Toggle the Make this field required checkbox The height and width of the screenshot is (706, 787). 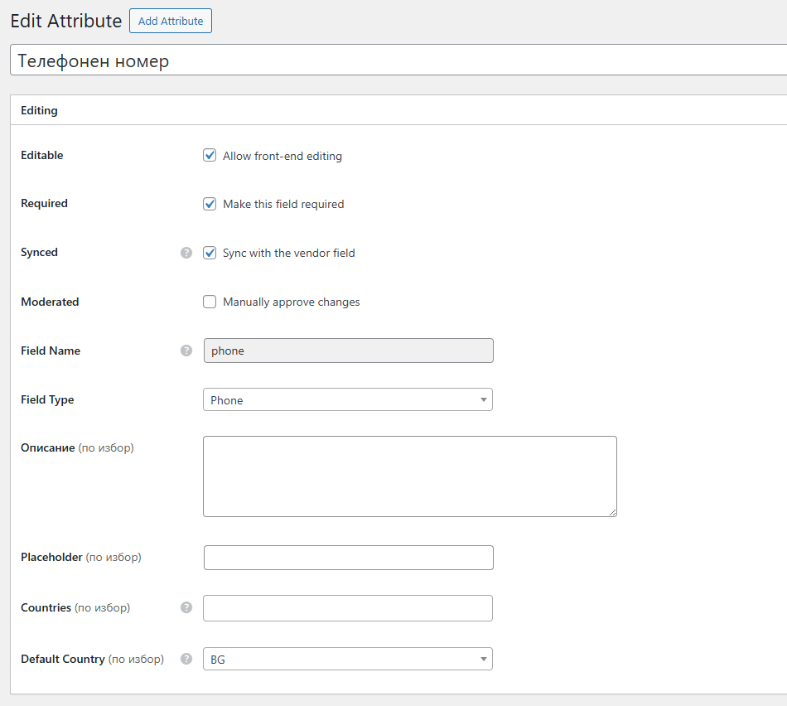click(210, 204)
